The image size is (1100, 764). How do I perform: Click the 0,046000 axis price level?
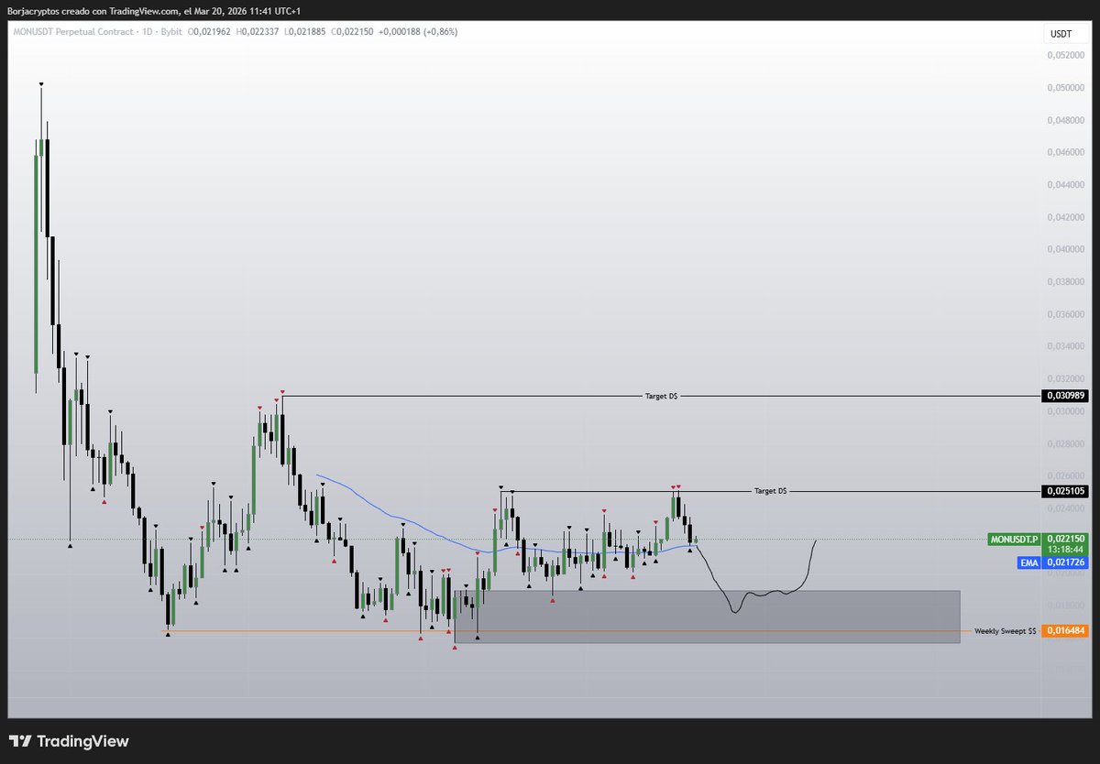(x=1064, y=152)
